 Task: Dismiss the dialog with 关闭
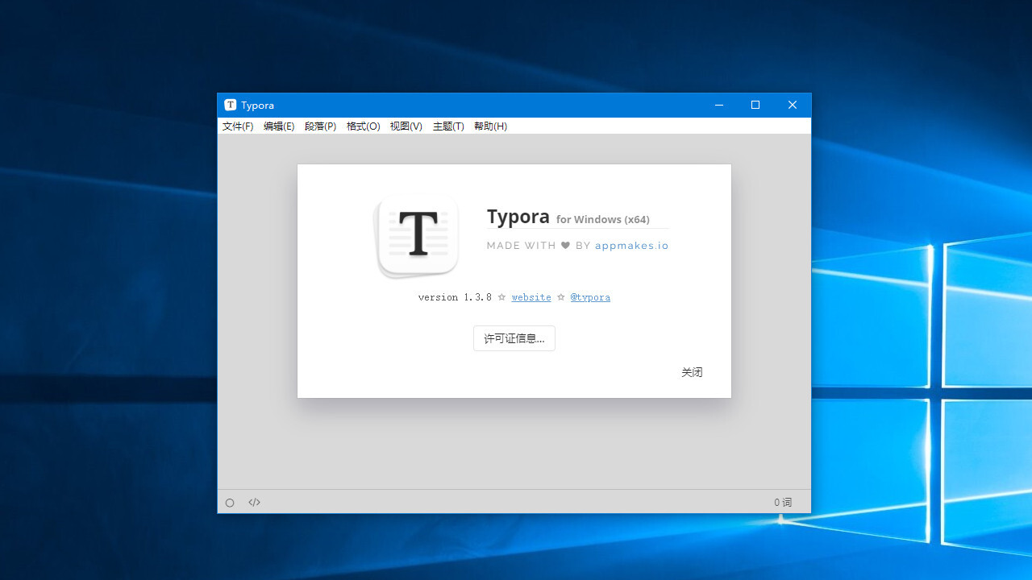pos(691,371)
